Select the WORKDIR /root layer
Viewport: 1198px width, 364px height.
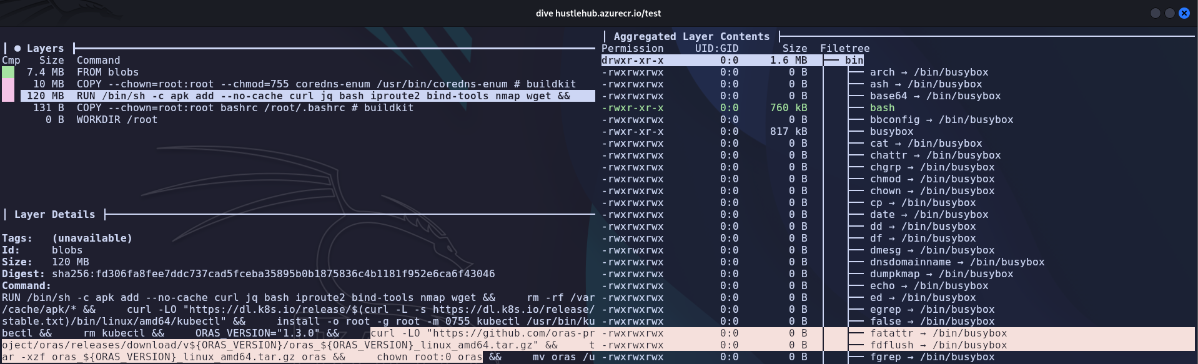pos(117,120)
